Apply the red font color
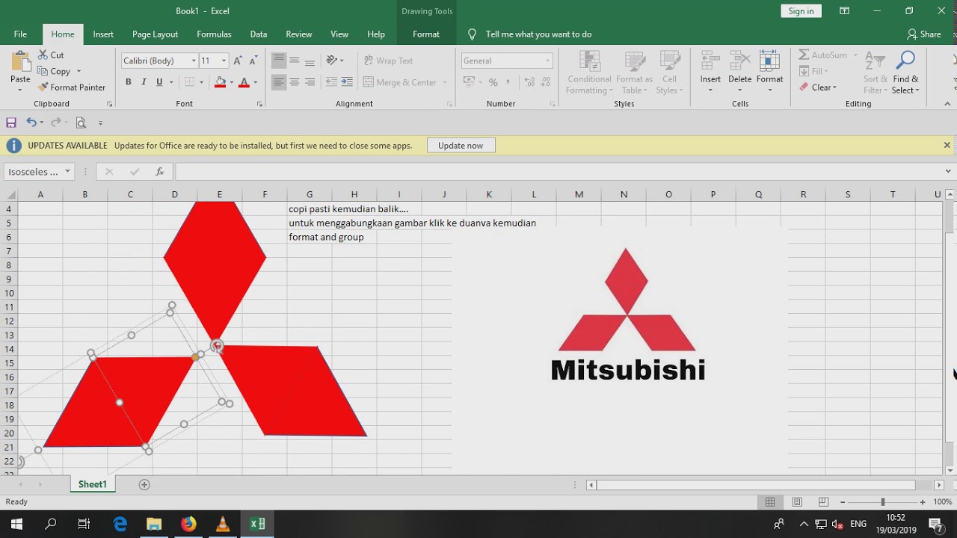Viewport: 957px width, 538px height. 243,82
